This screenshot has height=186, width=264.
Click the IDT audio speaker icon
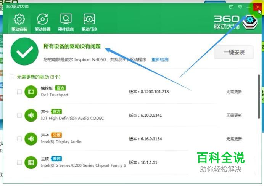click(31, 115)
